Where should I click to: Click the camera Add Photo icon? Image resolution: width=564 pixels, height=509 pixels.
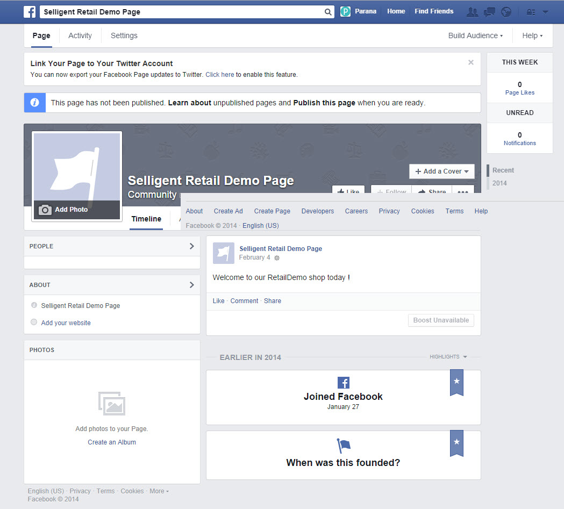(45, 210)
